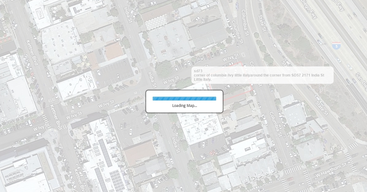Click the W Ivy St label near the left edge
The height and width of the screenshot is (192, 367).
pos(41,127)
